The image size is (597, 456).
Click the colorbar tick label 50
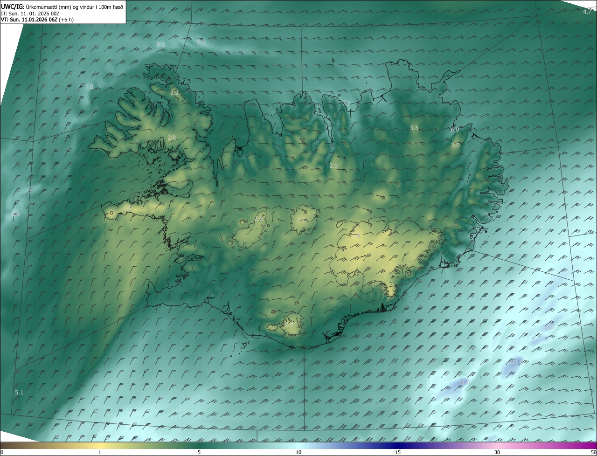tap(593, 452)
